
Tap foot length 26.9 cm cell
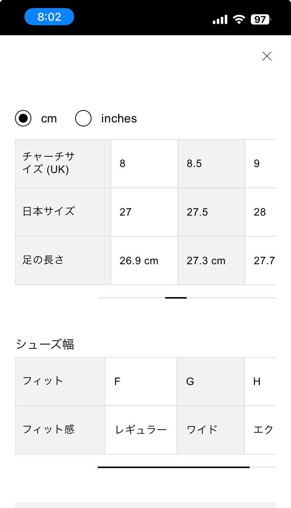click(x=144, y=261)
